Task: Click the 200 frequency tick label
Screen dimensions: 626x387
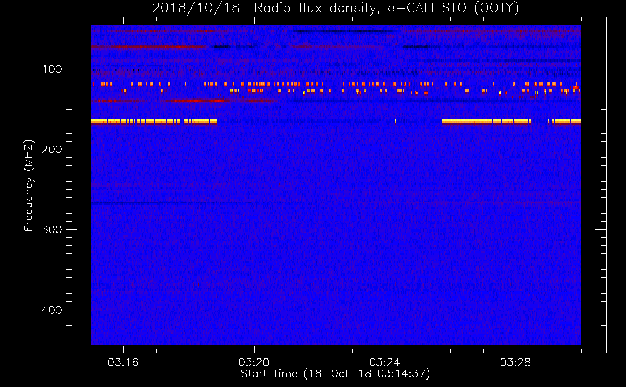Action: 52,149
